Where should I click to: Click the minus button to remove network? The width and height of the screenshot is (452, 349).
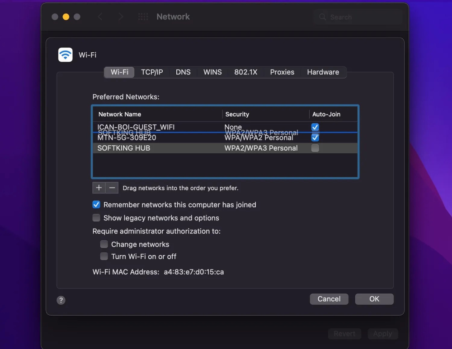112,188
